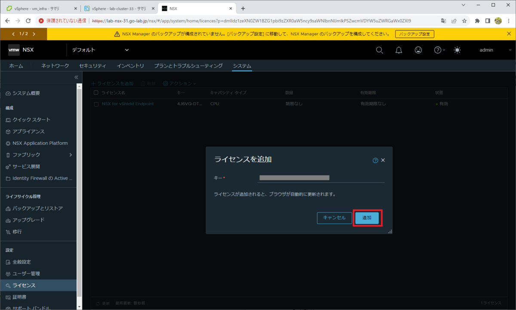The image size is (516, 310).
Task: Go to next notification arrow in banner
Action: (x=34, y=34)
